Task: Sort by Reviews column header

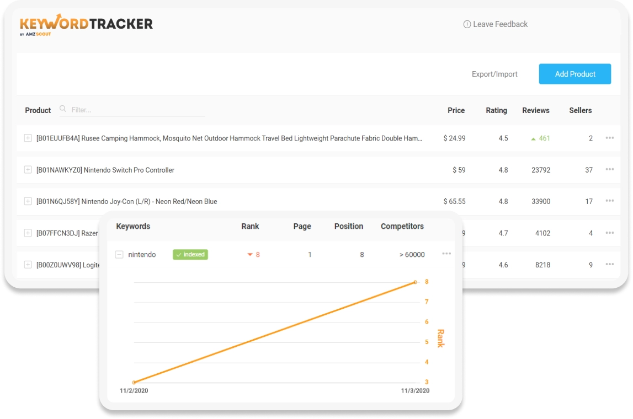Action: click(x=536, y=110)
